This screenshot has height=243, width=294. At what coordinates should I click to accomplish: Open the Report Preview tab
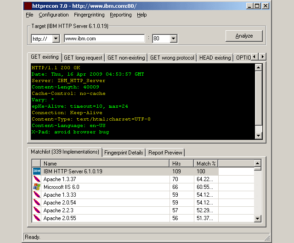point(165,153)
